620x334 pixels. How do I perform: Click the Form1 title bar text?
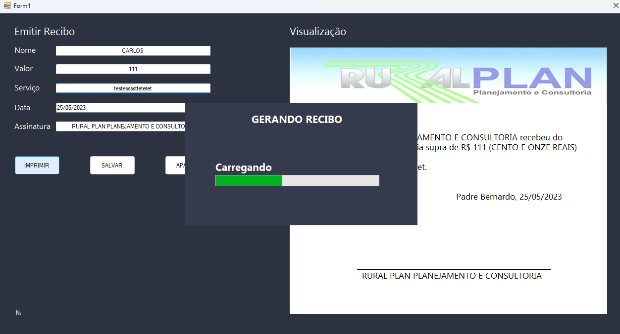21,5
